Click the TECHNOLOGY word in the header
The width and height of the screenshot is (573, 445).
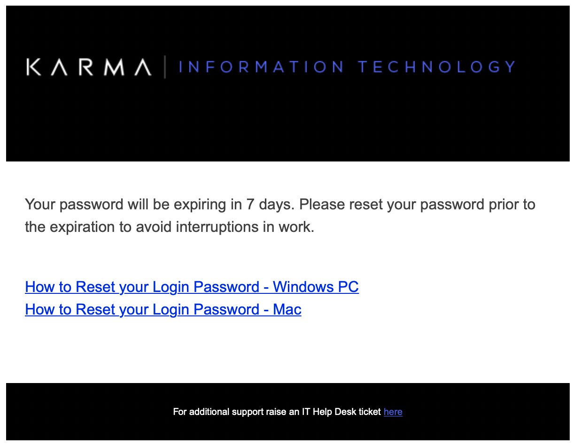point(436,67)
